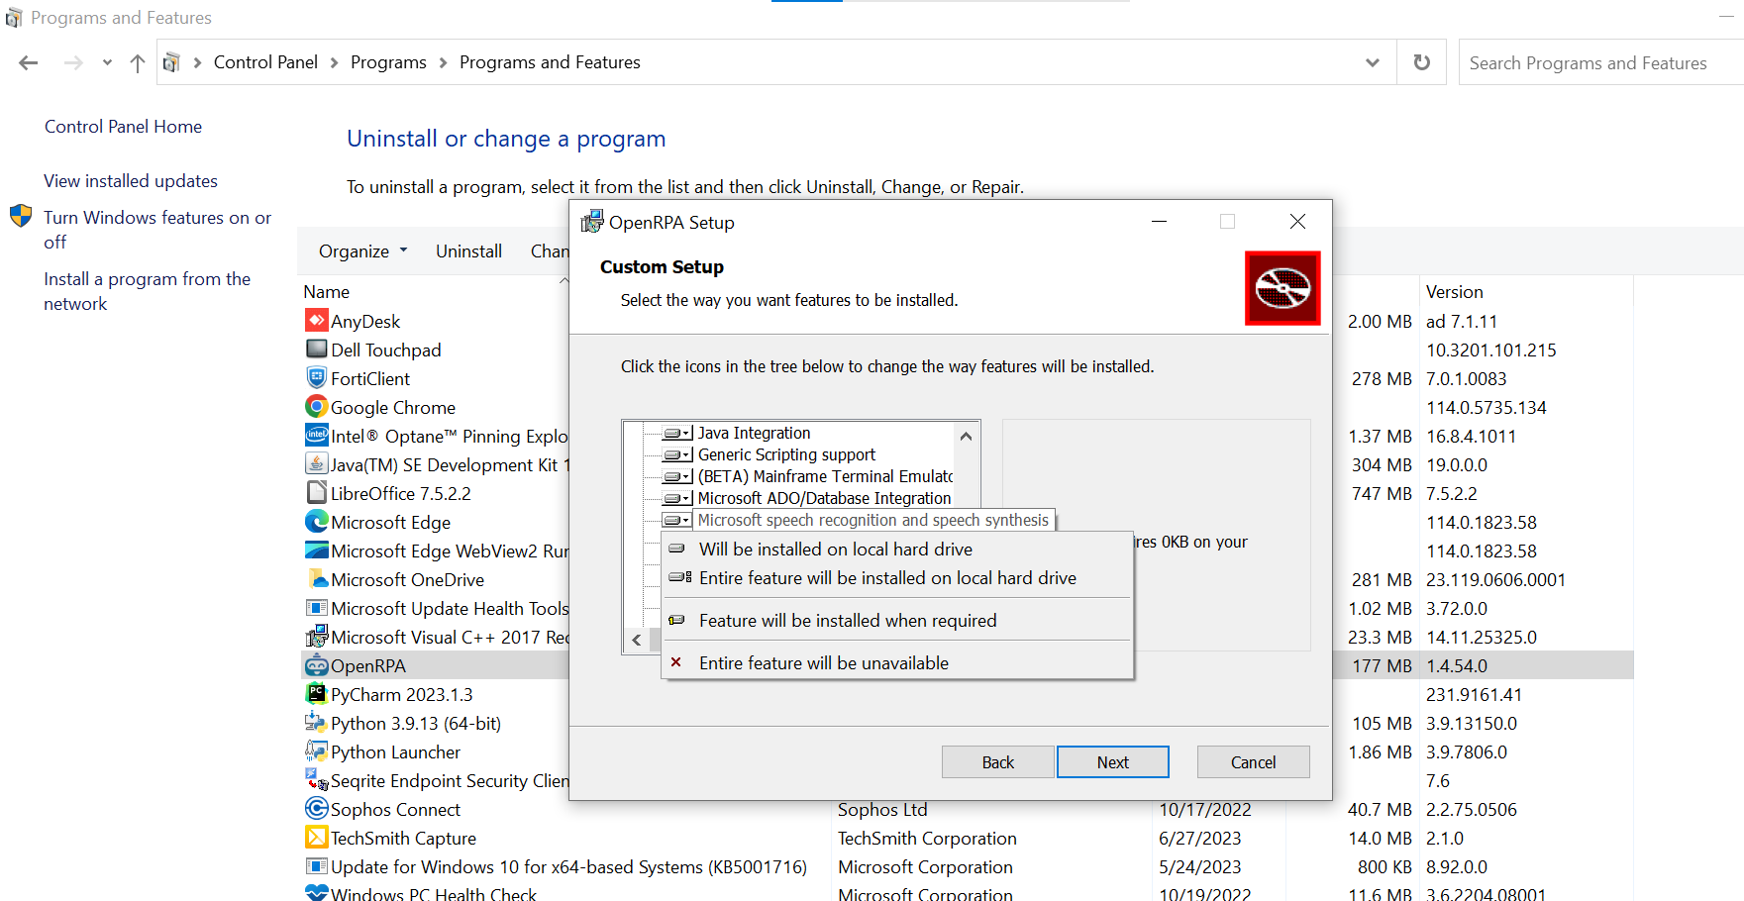
Task: Click the feature tree scroll up arrow
Action: click(967, 436)
